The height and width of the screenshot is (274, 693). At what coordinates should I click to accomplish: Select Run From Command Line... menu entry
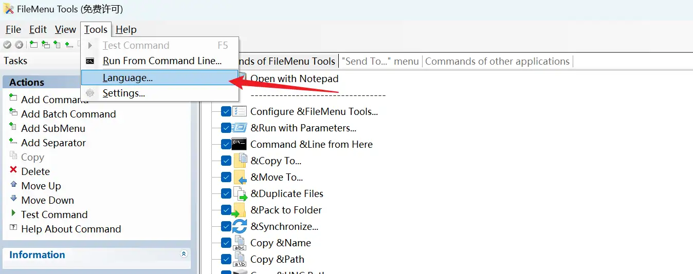pos(160,61)
